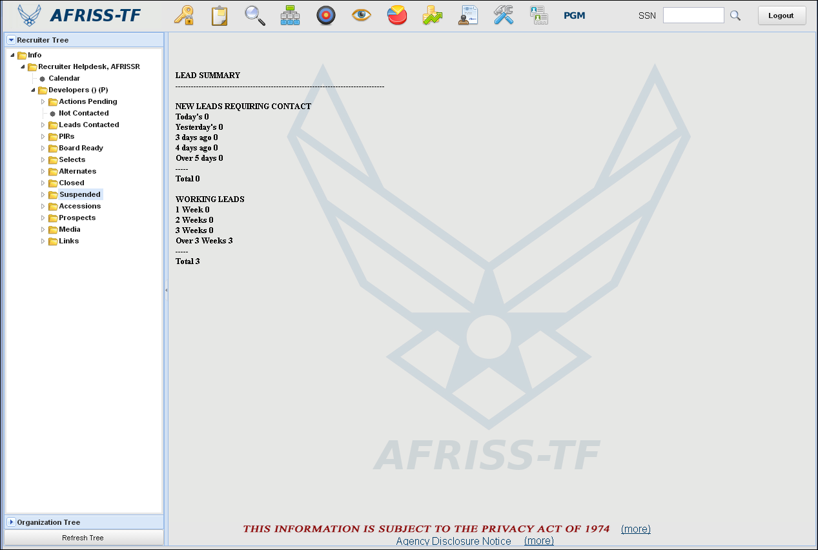The height and width of the screenshot is (550, 818).
Task: Click the bullseye target toolbar icon
Action: [326, 15]
